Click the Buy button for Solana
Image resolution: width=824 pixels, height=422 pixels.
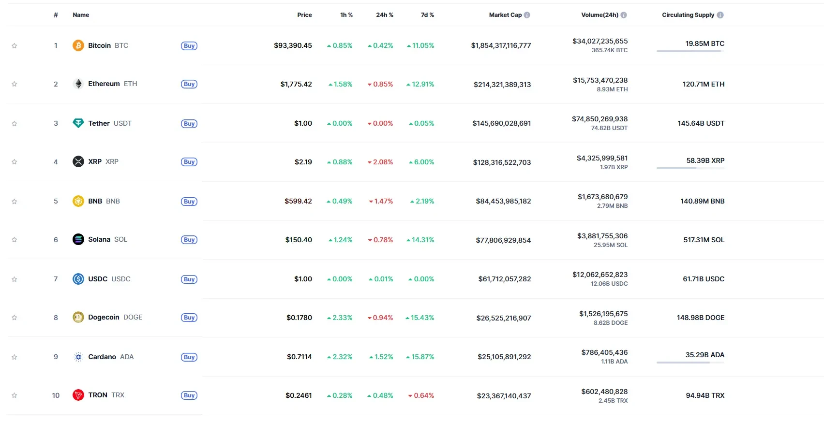(189, 240)
